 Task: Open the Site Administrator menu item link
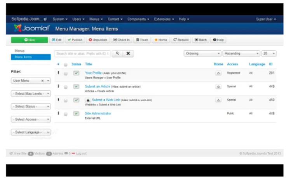(x=98, y=113)
